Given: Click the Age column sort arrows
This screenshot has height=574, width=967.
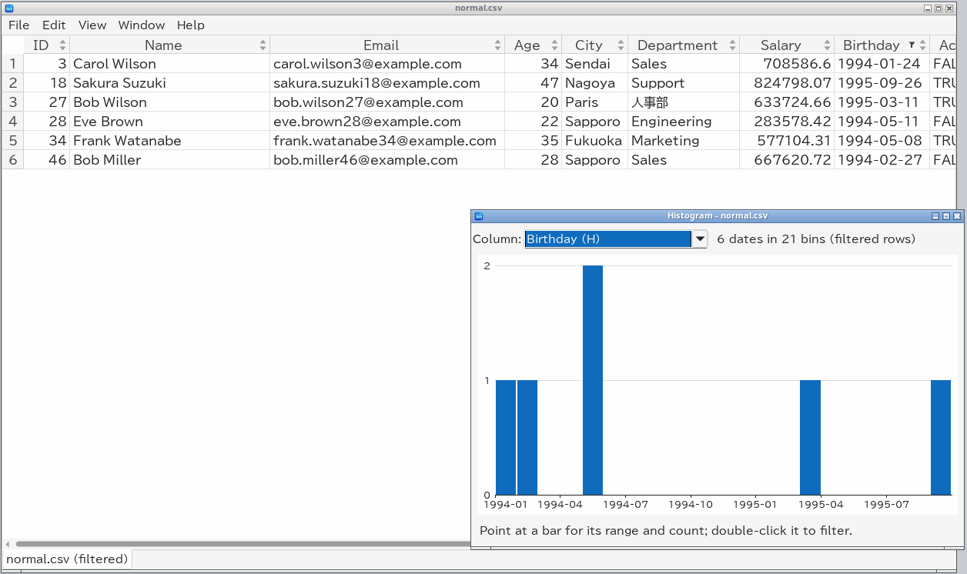Looking at the screenshot, I should click(555, 45).
